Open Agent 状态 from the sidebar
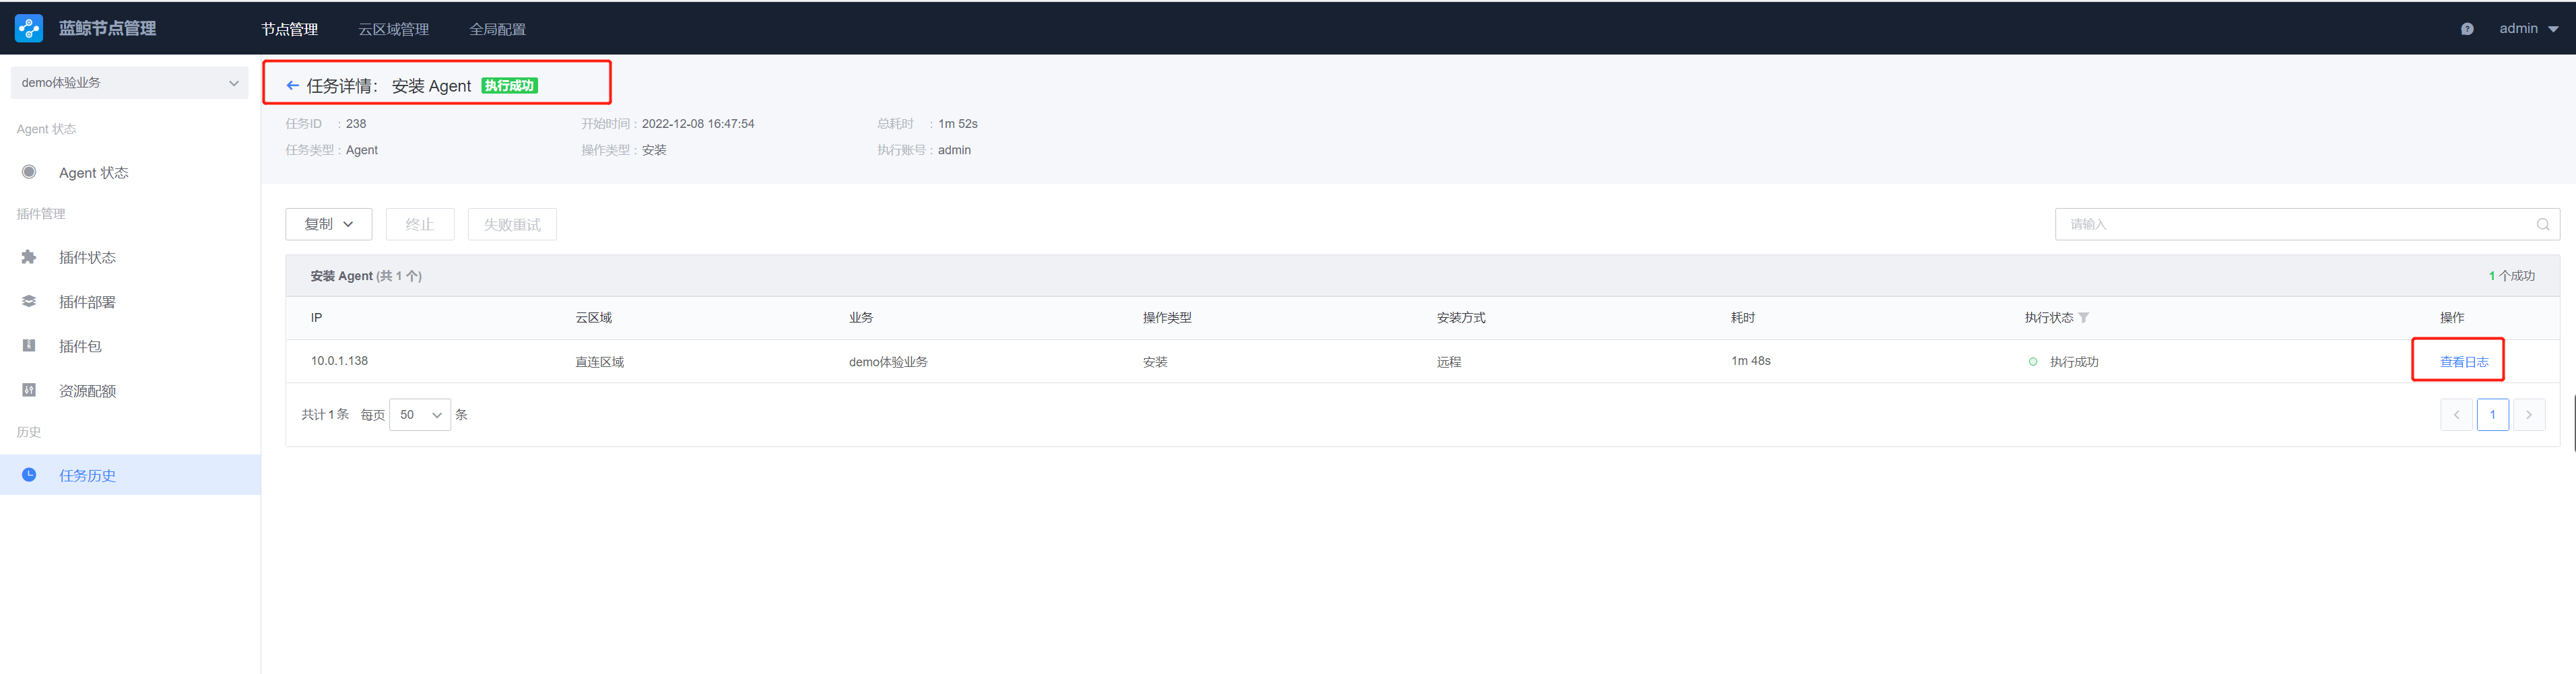Viewport: 2576px width, 674px height. tap(93, 173)
